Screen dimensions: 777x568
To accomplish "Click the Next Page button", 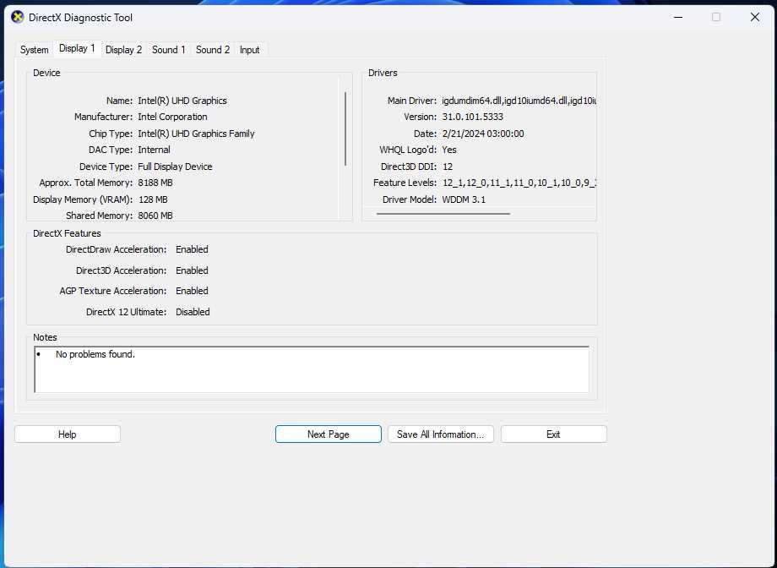I will point(328,434).
